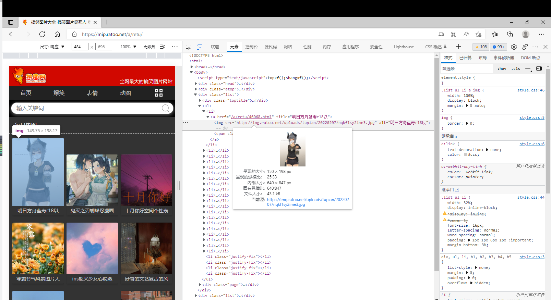Viewport: 551px width, 300px height.
Task: Toggle :hov element state panel
Action: pos(502,68)
